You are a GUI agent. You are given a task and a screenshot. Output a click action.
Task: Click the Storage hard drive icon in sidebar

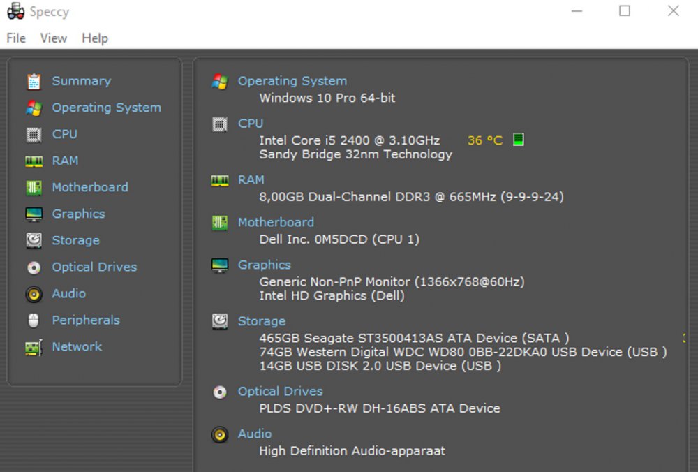point(34,241)
